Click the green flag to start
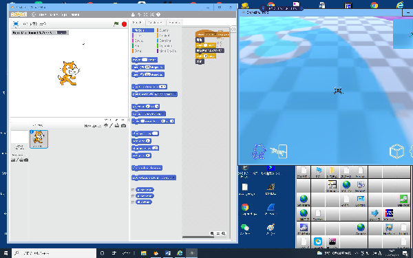413x258 pixels. click(116, 24)
